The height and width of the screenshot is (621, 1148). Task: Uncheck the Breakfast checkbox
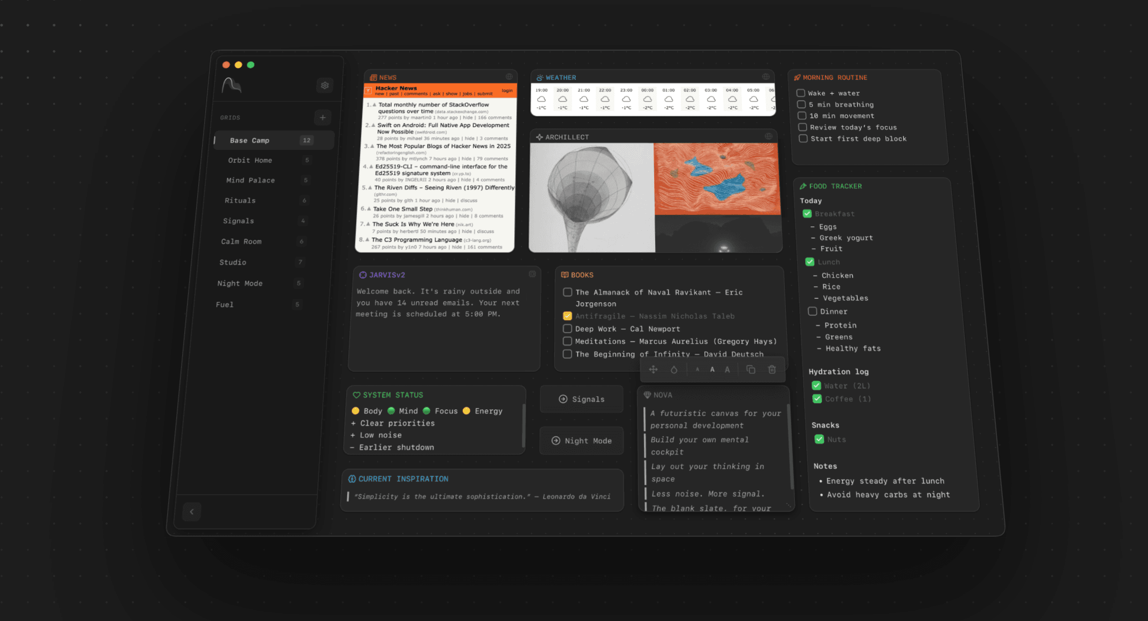tap(807, 214)
